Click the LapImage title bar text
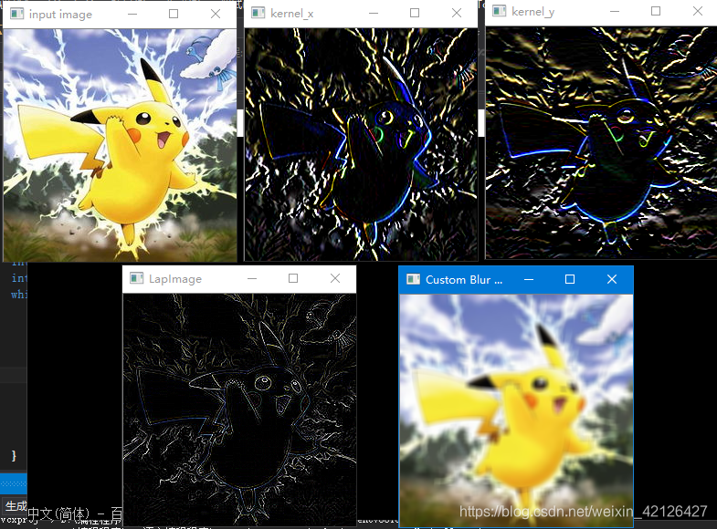The image size is (717, 529). pos(175,279)
